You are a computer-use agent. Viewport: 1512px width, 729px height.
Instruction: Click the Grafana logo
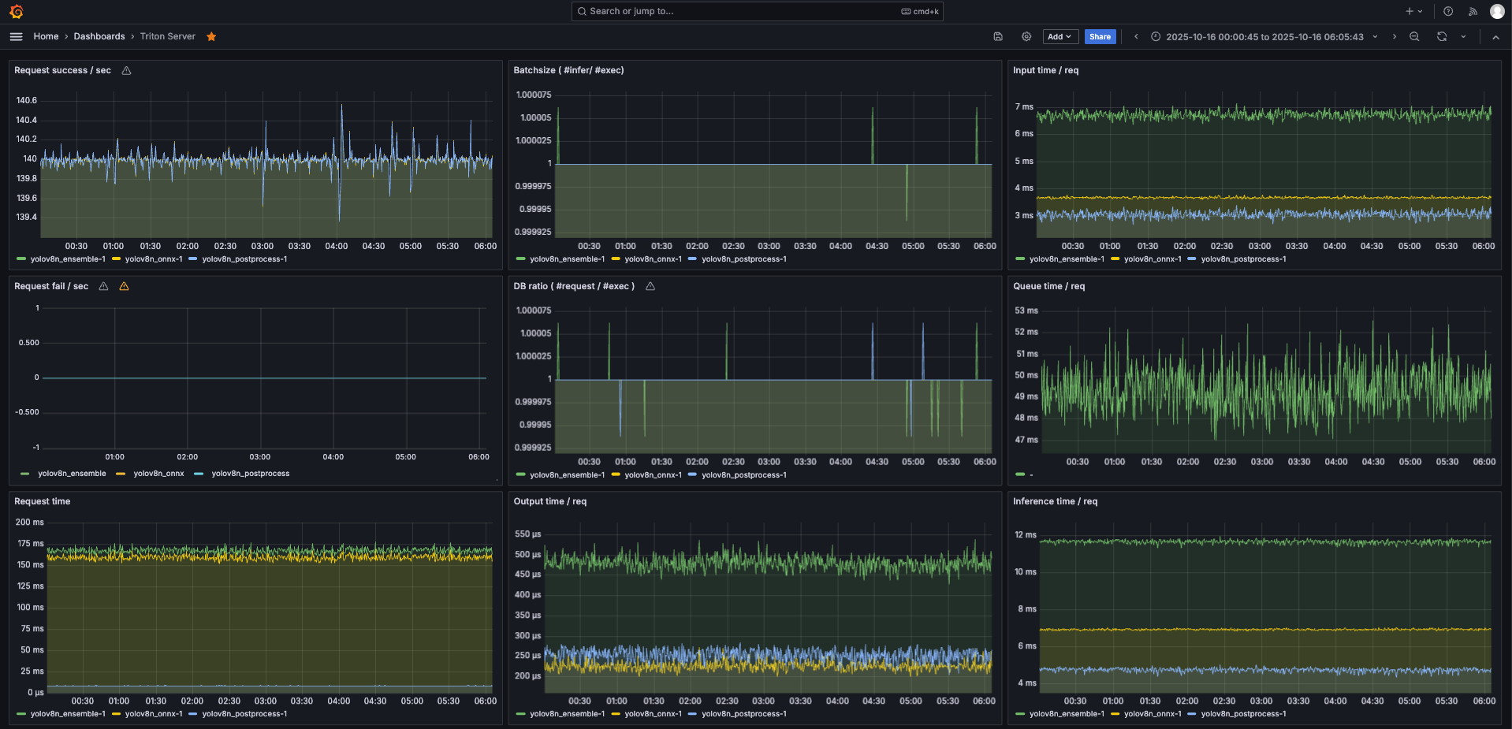17,11
